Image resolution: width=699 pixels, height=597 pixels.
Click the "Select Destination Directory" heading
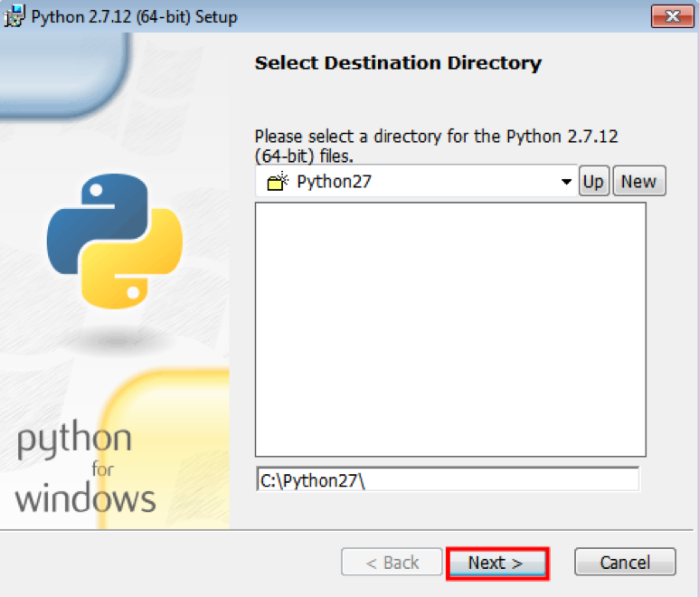click(x=398, y=63)
